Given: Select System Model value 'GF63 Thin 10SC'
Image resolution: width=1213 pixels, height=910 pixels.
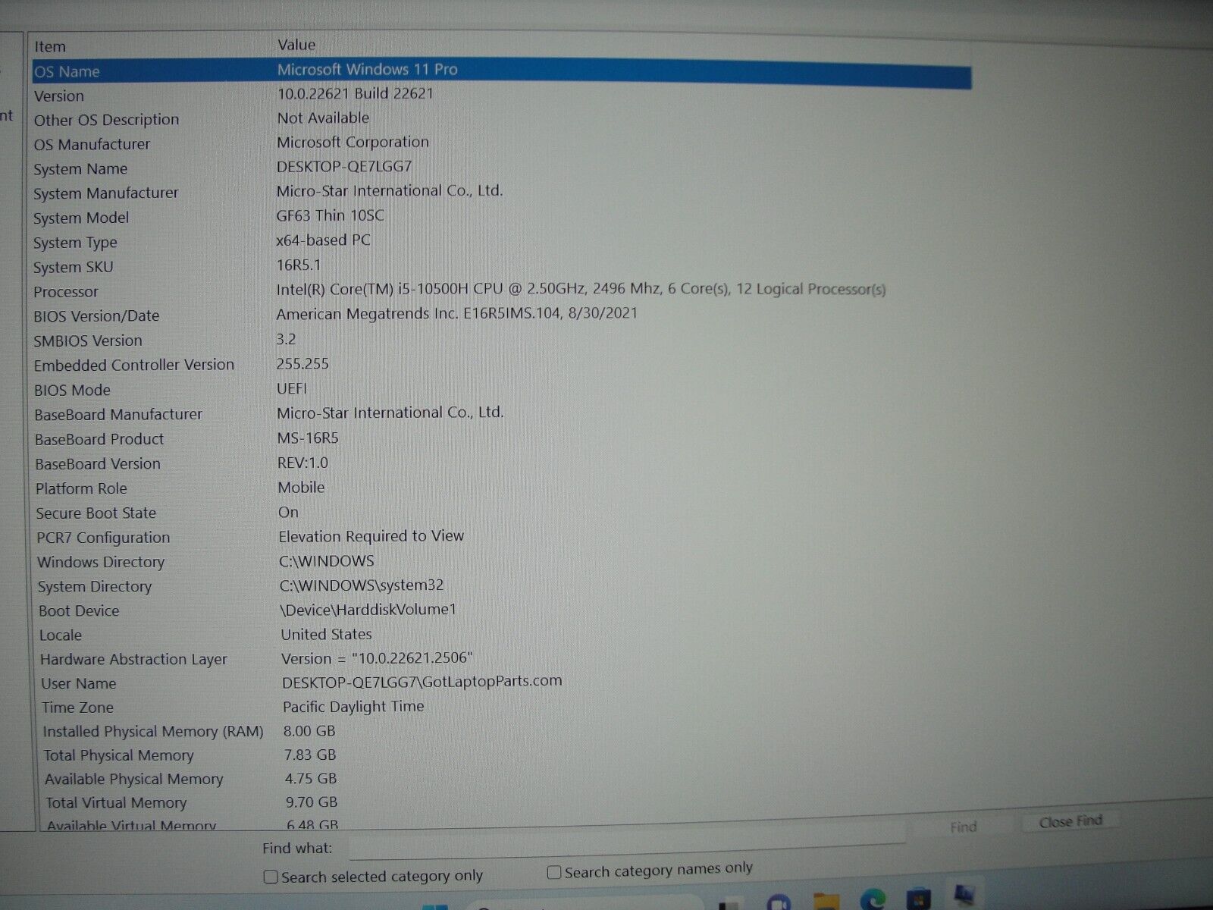Looking at the screenshot, I should point(330,215).
